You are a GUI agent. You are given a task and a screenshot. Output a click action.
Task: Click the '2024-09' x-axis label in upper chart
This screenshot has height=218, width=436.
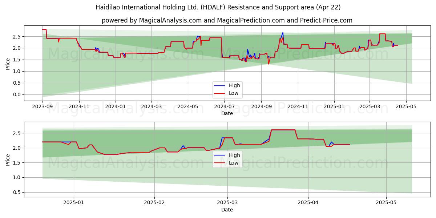(x=261, y=107)
